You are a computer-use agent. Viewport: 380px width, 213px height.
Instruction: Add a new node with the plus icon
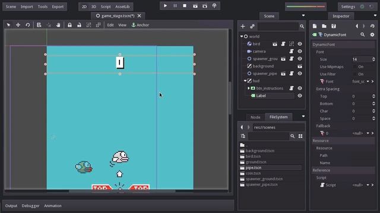coord(243,26)
